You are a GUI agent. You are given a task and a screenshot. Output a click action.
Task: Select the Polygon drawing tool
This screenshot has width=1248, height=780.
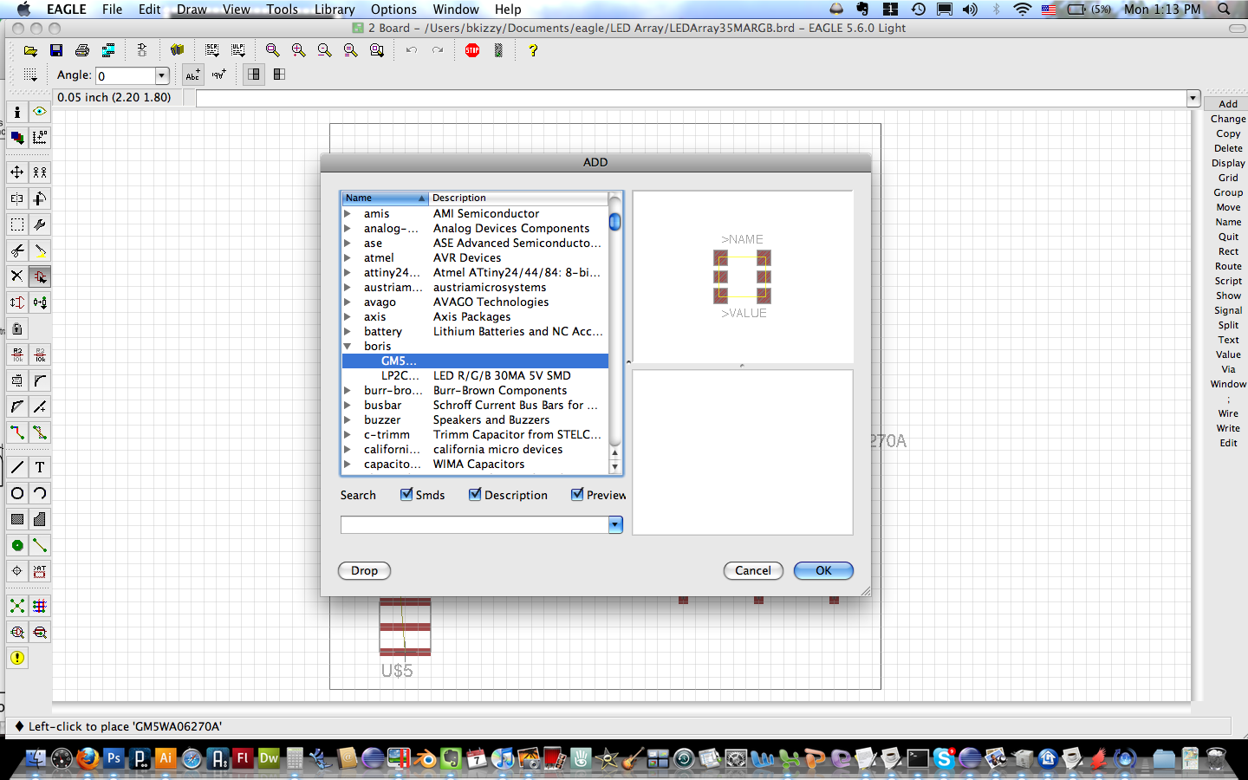pyautogui.click(x=40, y=519)
